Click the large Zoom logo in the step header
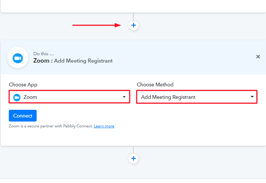This screenshot has height=183, width=266. click(x=18, y=57)
